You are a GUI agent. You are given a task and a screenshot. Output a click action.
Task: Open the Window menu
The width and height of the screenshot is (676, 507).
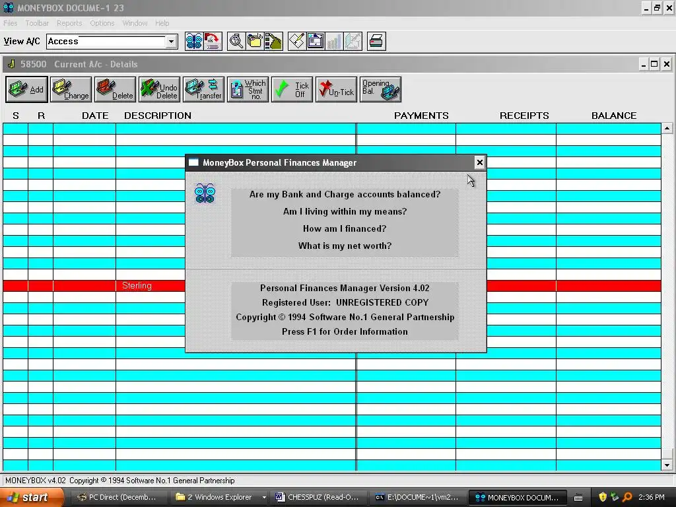(x=135, y=23)
